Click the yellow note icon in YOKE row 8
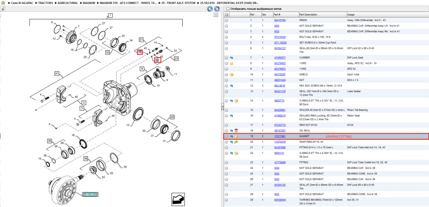 click(x=232, y=63)
